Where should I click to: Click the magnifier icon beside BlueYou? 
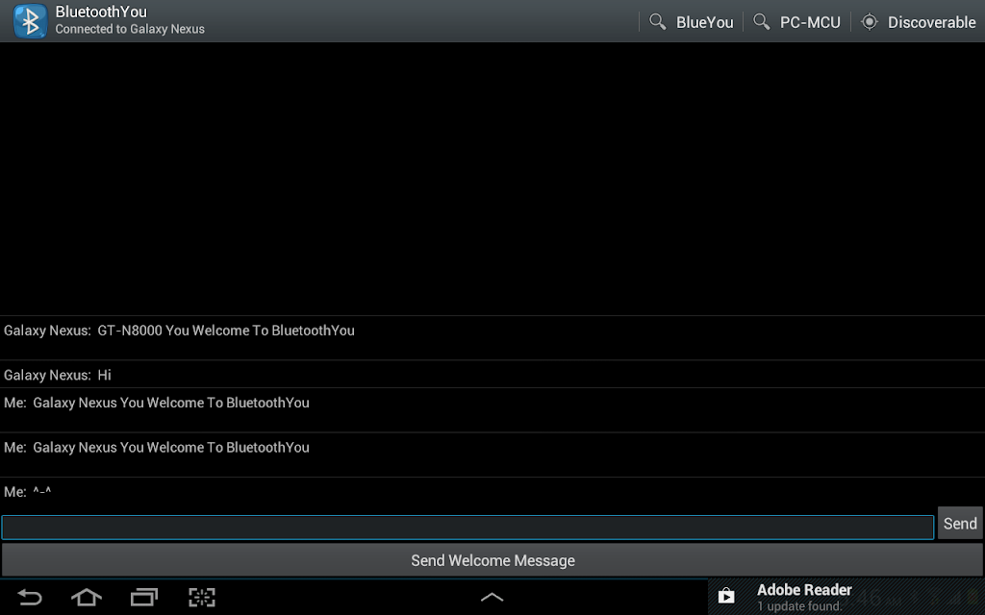(x=657, y=22)
